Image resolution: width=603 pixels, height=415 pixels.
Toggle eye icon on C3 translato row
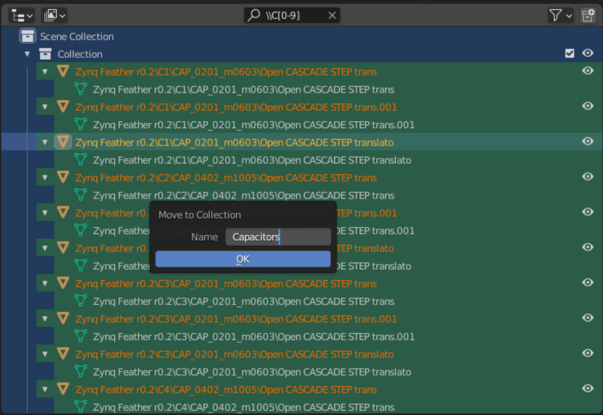pyautogui.click(x=588, y=354)
